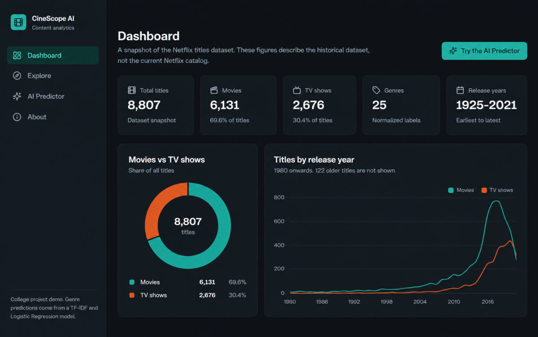The height and width of the screenshot is (337, 538).
Task: Go to the Explore page
Action: pyautogui.click(x=53, y=76)
